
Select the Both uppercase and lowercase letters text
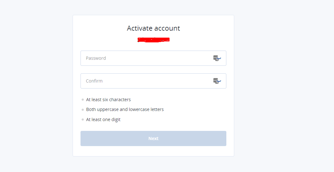[125, 109]
